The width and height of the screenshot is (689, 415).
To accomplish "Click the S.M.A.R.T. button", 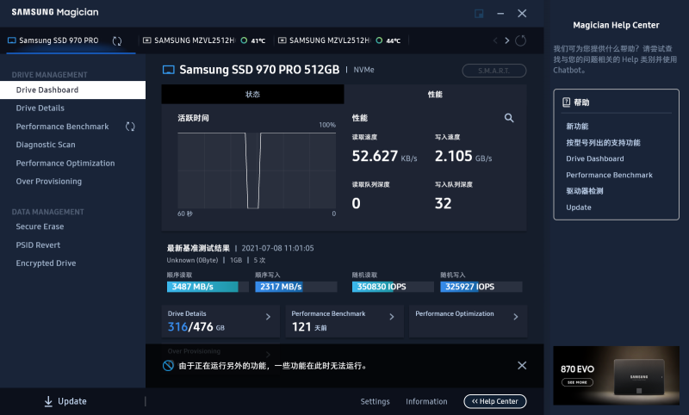I will click(x=493, y=71).
